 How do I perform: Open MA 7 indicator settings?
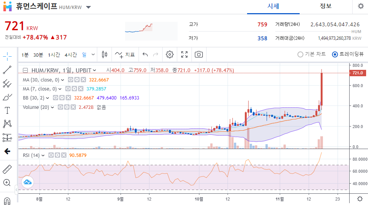(74, 89)
